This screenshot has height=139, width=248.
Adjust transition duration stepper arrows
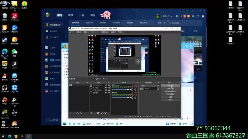tap(158, 89)
